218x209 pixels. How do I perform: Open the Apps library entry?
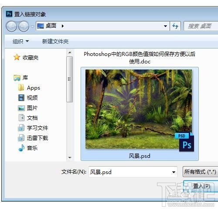pos(34,88)
